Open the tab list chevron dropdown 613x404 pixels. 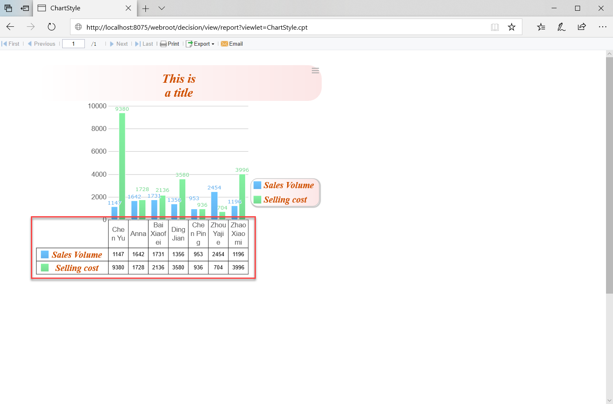pyautogui.click(x=161, y=8)
